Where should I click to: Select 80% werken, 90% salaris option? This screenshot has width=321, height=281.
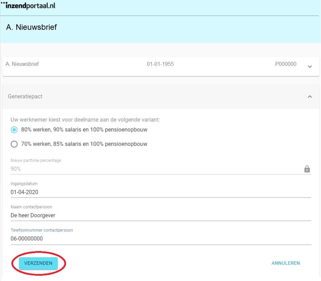[x=14, y=130]
